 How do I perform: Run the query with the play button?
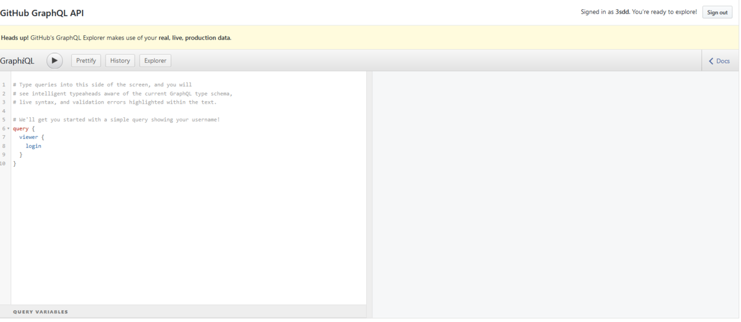click(55, 60)
